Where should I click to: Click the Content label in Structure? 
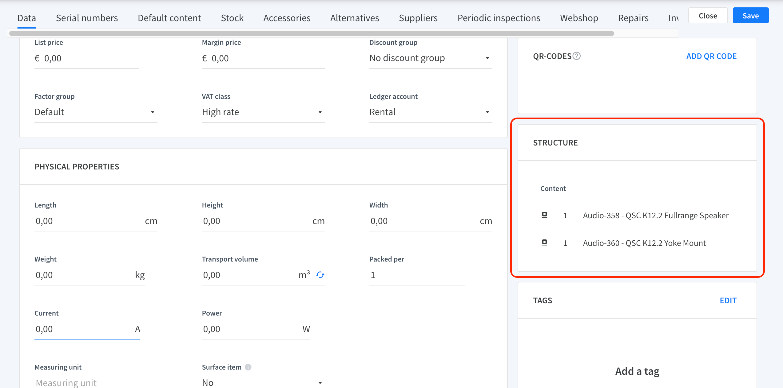point(553,188)
